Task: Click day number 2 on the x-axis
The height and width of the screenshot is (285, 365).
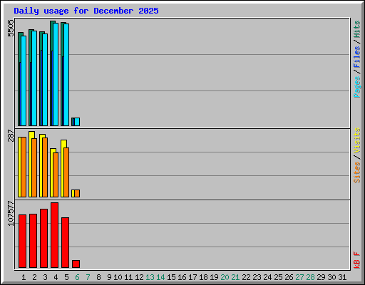Action: [34, 277]
